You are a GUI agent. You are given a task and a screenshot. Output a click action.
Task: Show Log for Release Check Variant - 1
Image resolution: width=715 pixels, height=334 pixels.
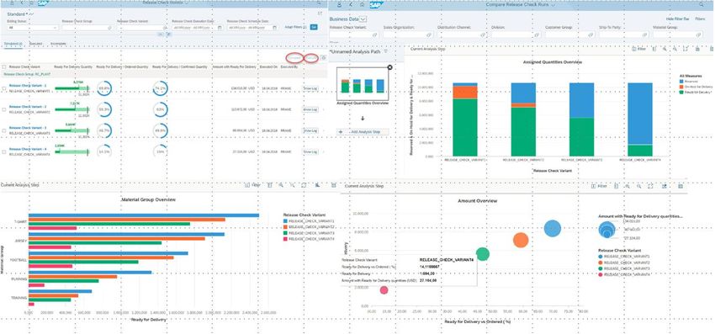pyautogui.click(x=310, y=88)
